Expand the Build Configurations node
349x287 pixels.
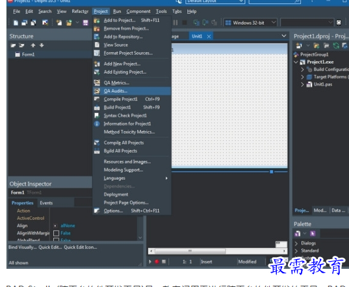tap(302, 69)
